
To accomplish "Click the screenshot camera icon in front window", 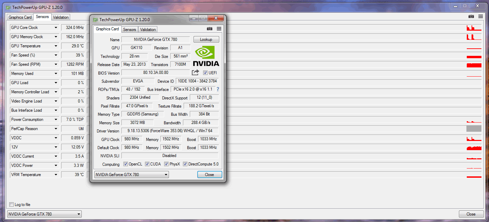I will (x=210, y=29).
